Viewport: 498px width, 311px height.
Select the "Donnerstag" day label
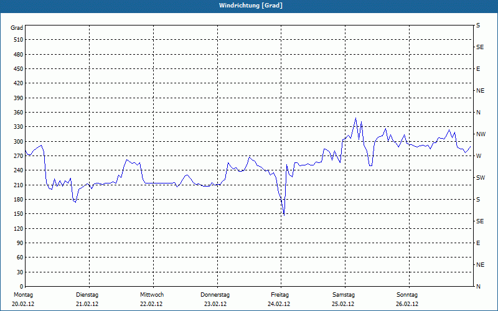click(x=215, y=295)
